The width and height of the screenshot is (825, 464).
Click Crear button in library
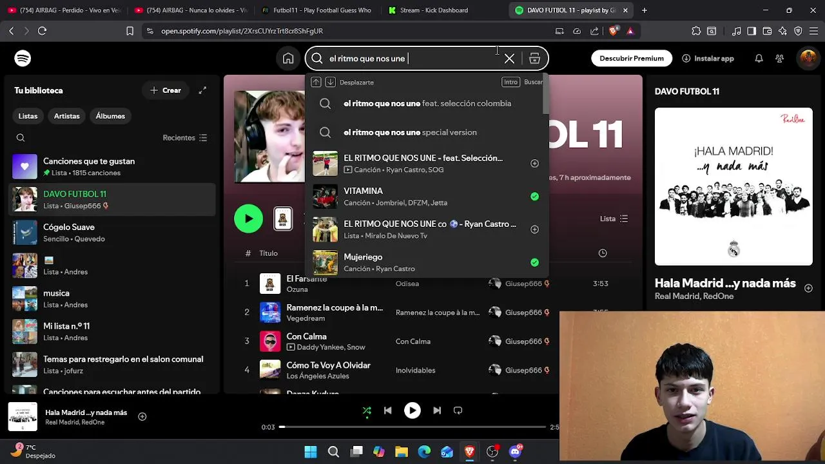coord(166,90)
